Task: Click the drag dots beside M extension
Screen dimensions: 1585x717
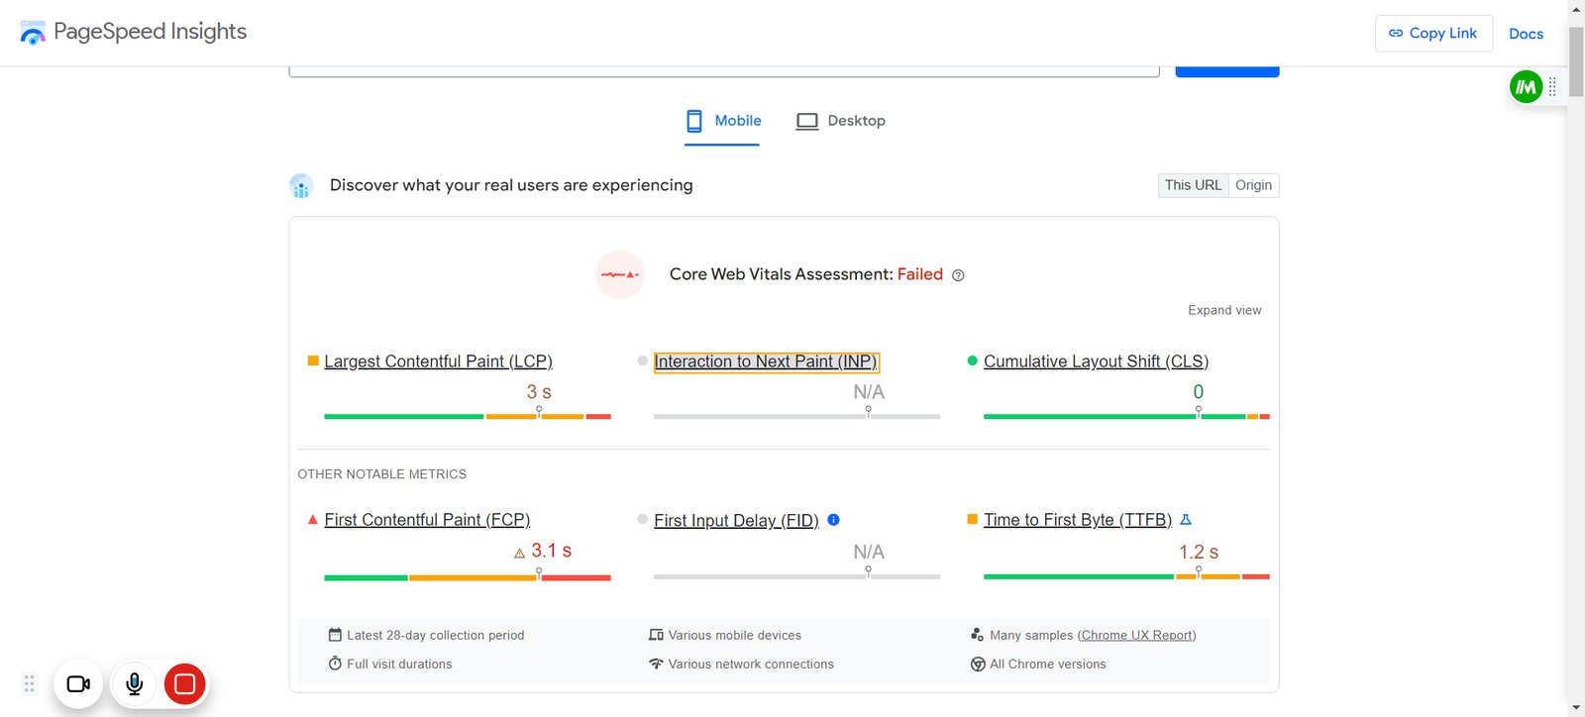Action: 1552,87
